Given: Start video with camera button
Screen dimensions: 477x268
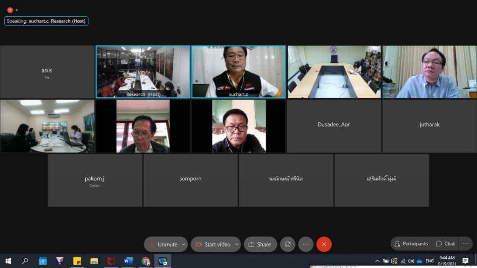Looking at the screenshot, I should tap(213, 244).
